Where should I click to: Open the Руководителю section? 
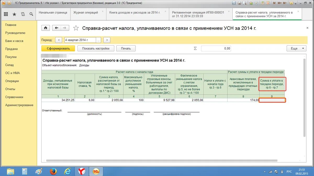pos(15,33)
